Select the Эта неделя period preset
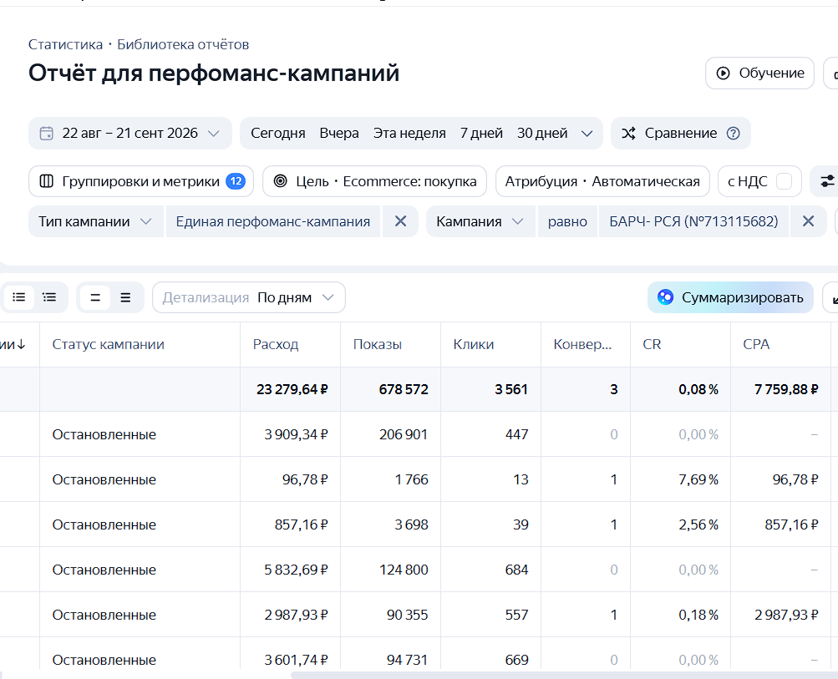838x679 pixels. [409, 133]
